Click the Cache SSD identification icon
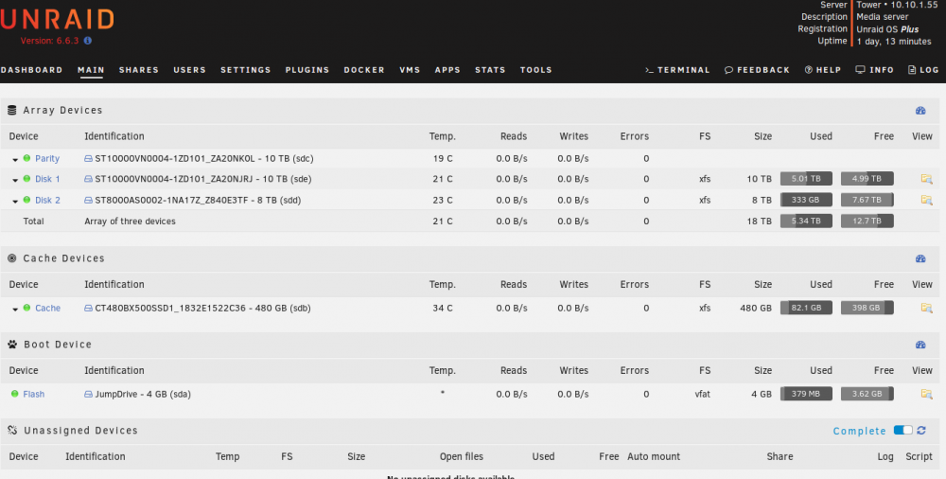This screenshot has height=479, width=946. 88,308
